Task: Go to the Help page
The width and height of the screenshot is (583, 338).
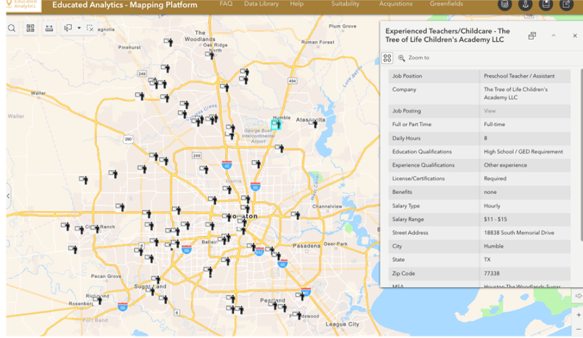Action: pos(297,4)
